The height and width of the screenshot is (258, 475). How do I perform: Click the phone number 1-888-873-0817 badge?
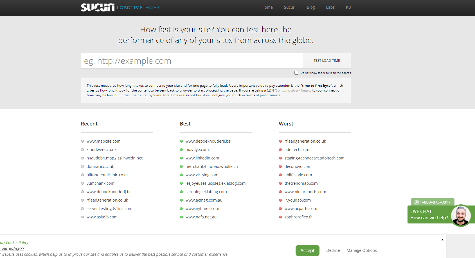[433, 202]
